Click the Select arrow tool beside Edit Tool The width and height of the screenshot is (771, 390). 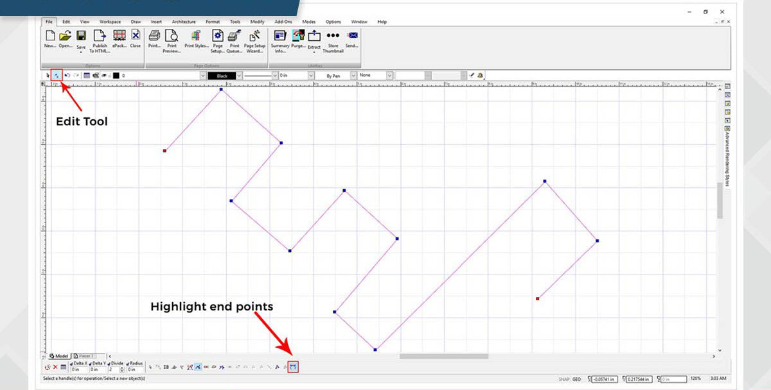tap(48, 75)
